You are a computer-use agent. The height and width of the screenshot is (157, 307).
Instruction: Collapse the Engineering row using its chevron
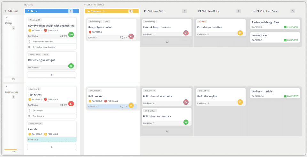click(7, 87)
